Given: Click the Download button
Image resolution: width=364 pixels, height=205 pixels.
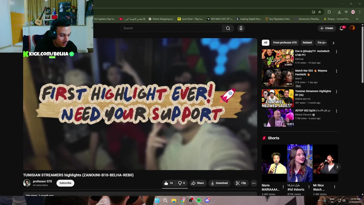Looking at the screenshot, I should coord(219,183).
